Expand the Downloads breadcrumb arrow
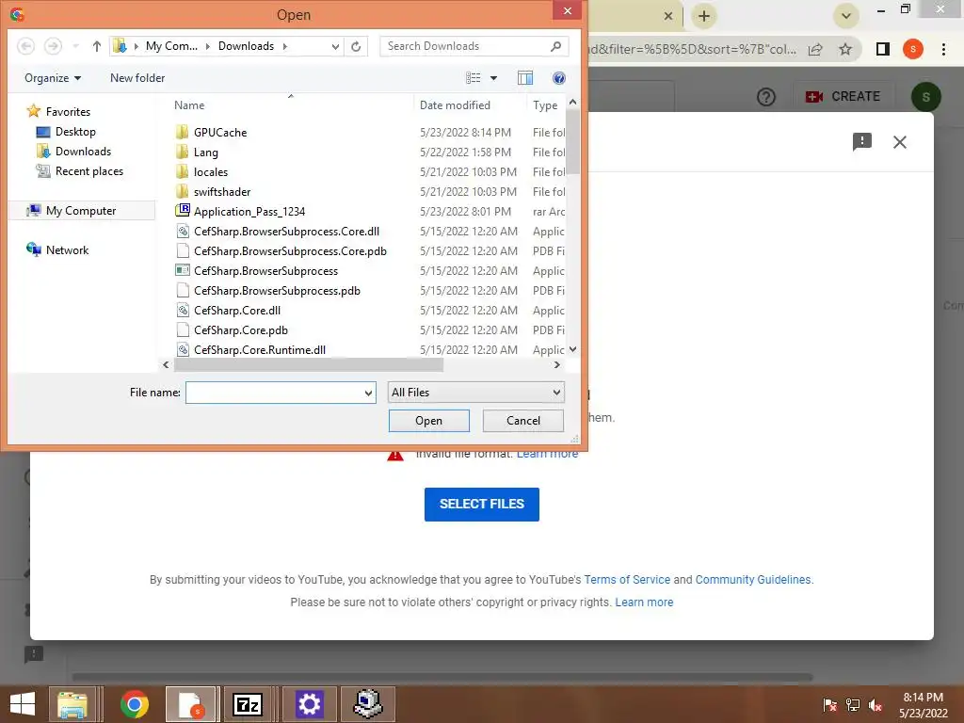Screen dimensions: 964x723 pos(284,46)
